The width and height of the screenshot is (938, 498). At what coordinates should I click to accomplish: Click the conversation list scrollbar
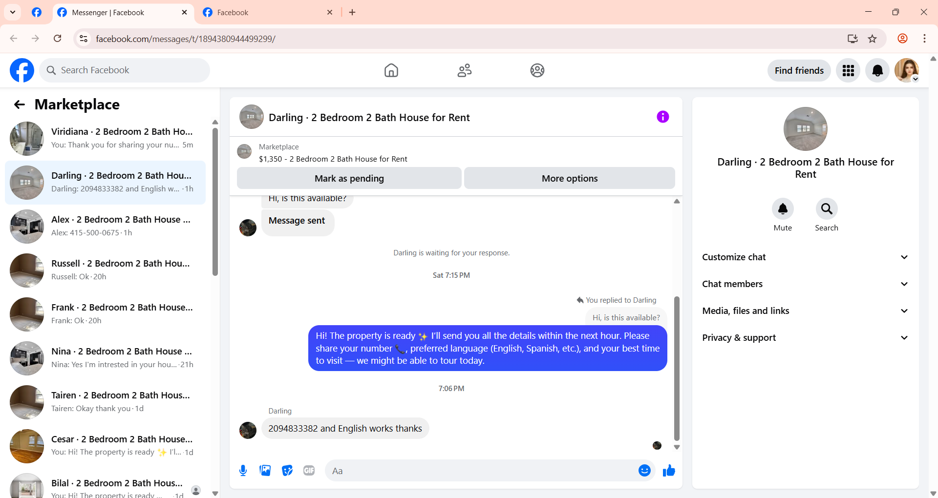[x=215, y=202]
